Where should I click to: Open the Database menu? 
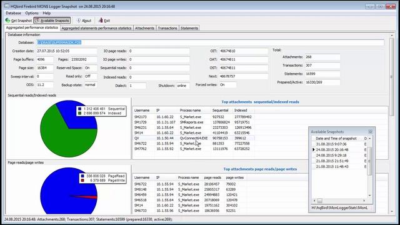(x=13, y=13)
